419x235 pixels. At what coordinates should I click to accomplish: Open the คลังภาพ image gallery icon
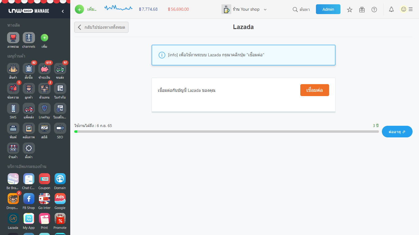click(x=29, y=128)
